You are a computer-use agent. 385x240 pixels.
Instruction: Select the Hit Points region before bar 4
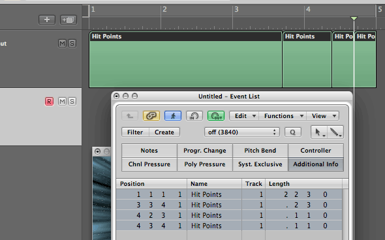pos(307,59)
